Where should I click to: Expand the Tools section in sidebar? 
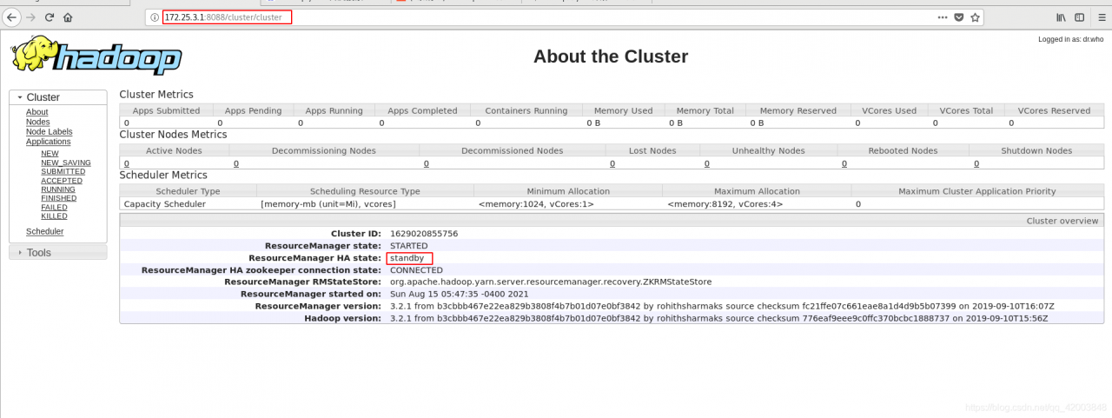pos(58,252)
